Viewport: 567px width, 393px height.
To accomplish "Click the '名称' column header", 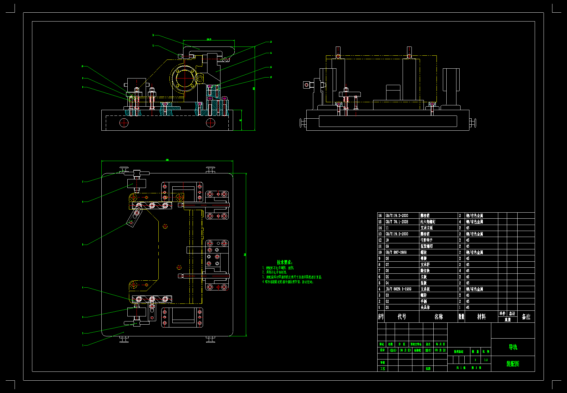I will [x=439, y=317].
